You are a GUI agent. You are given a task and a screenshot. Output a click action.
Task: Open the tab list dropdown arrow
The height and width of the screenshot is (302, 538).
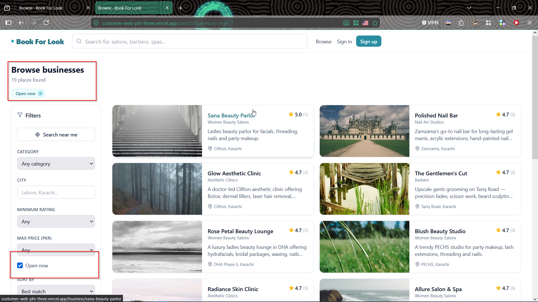click(x=469, y=8)
